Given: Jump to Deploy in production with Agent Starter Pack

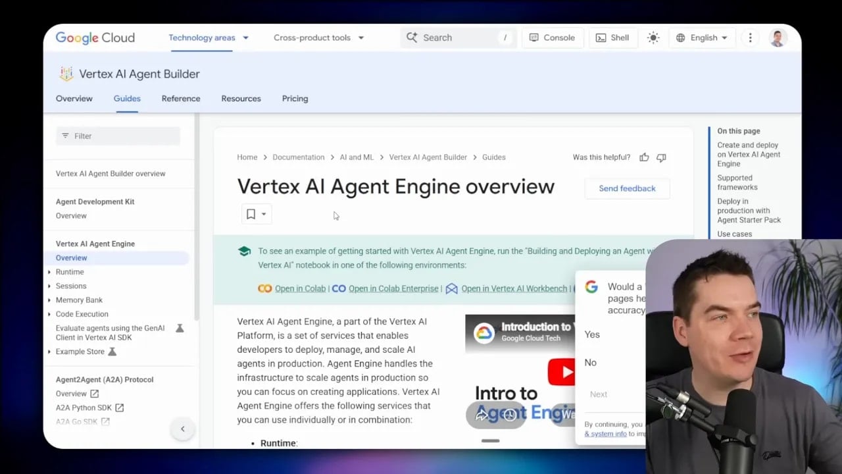Looking at the screenshot, I should click(x=749, y=211).
